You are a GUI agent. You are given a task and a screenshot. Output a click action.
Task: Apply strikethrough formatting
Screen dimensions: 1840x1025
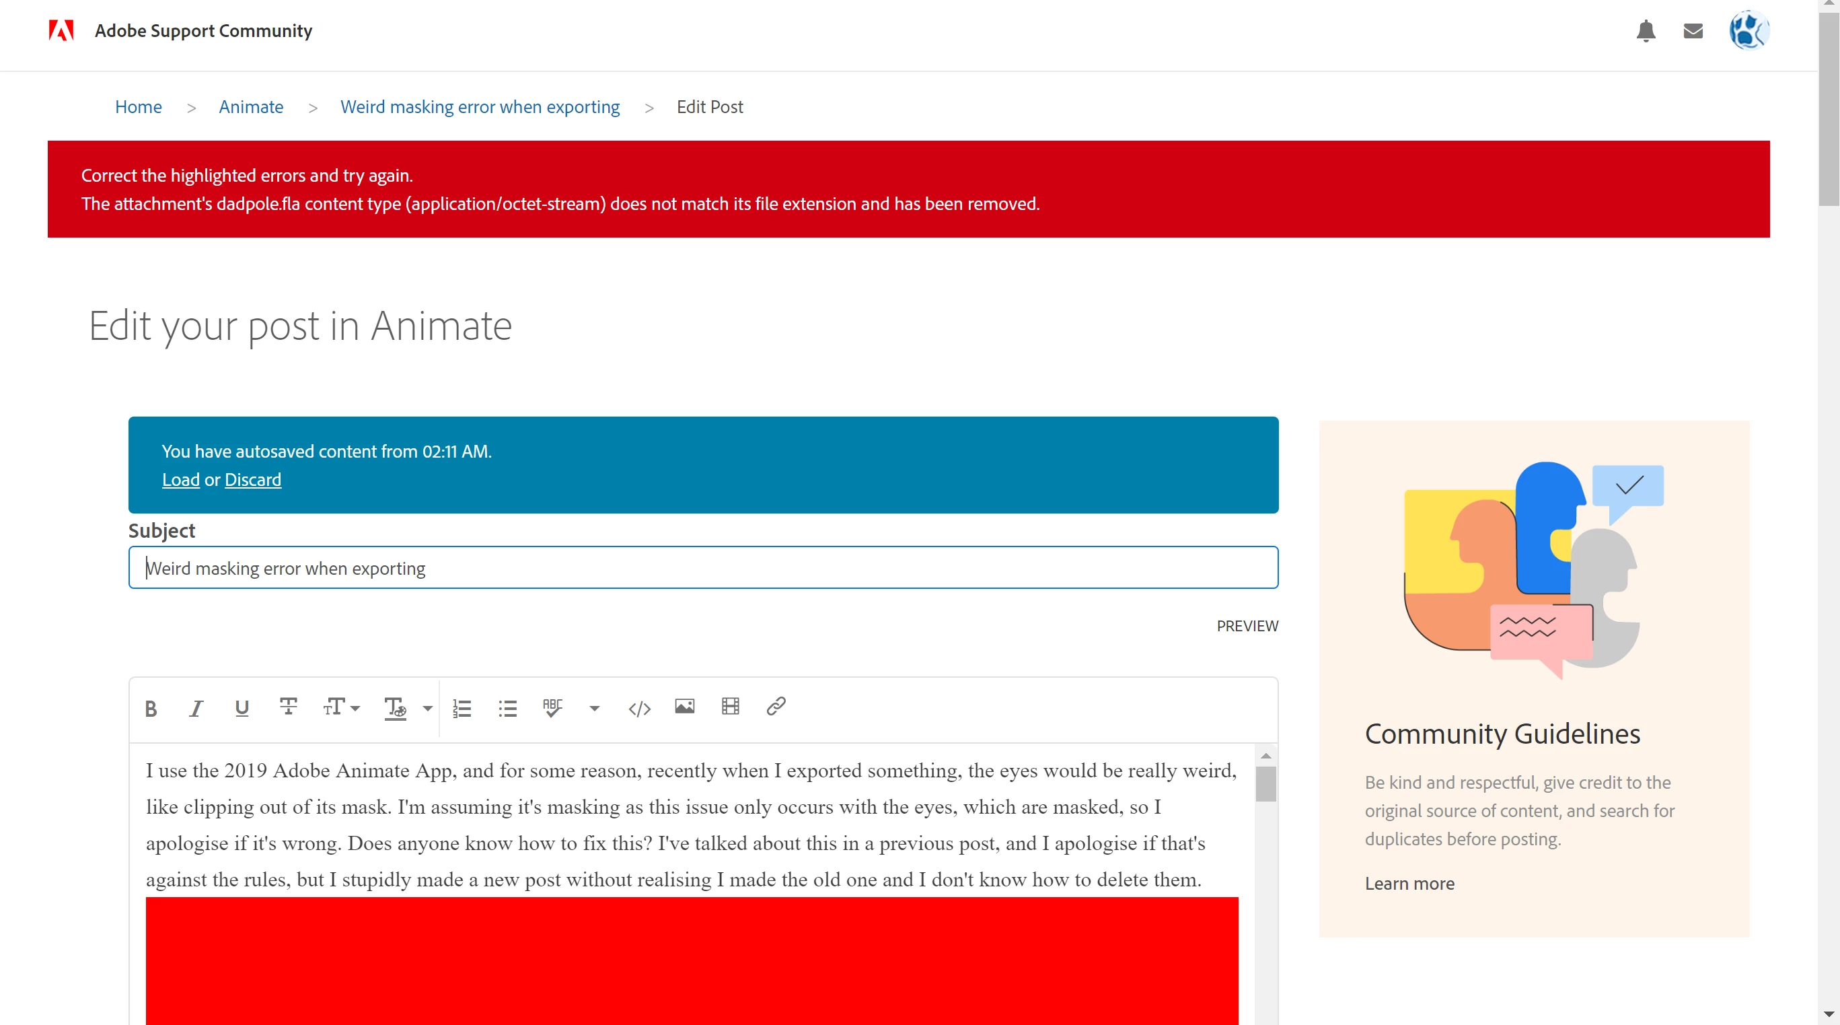pyautogui.click(x=288, y=706)
